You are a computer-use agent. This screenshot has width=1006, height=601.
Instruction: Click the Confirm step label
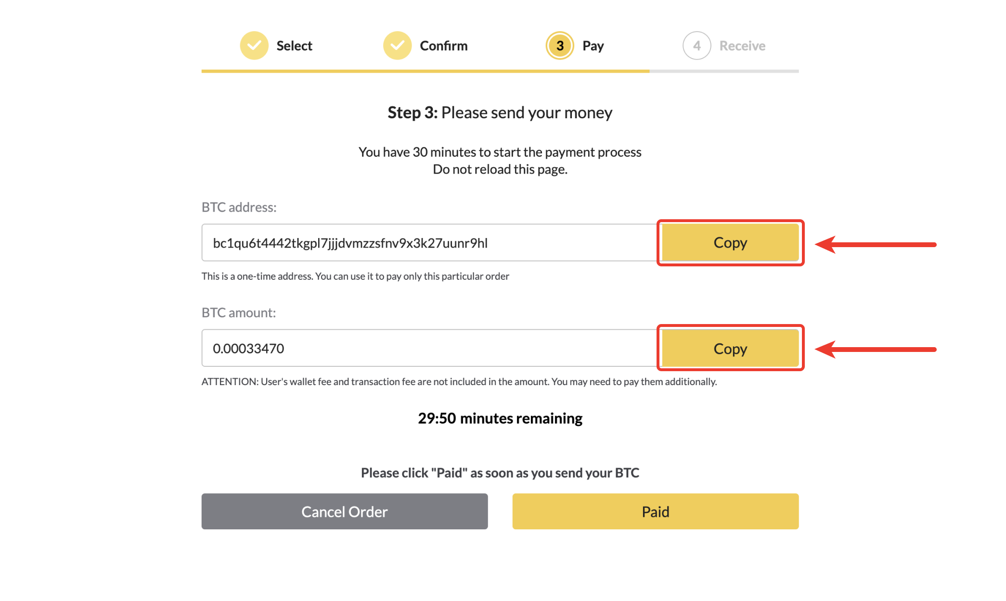pos(443,46)
